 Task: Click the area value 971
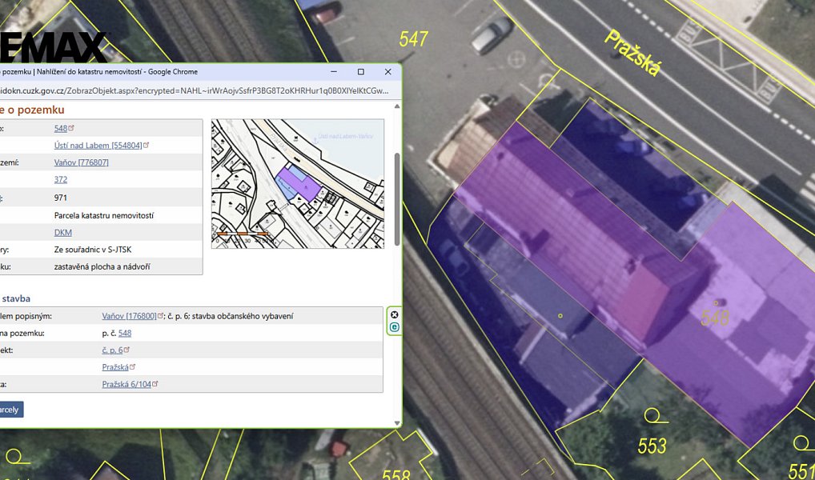tap(60, 198)
